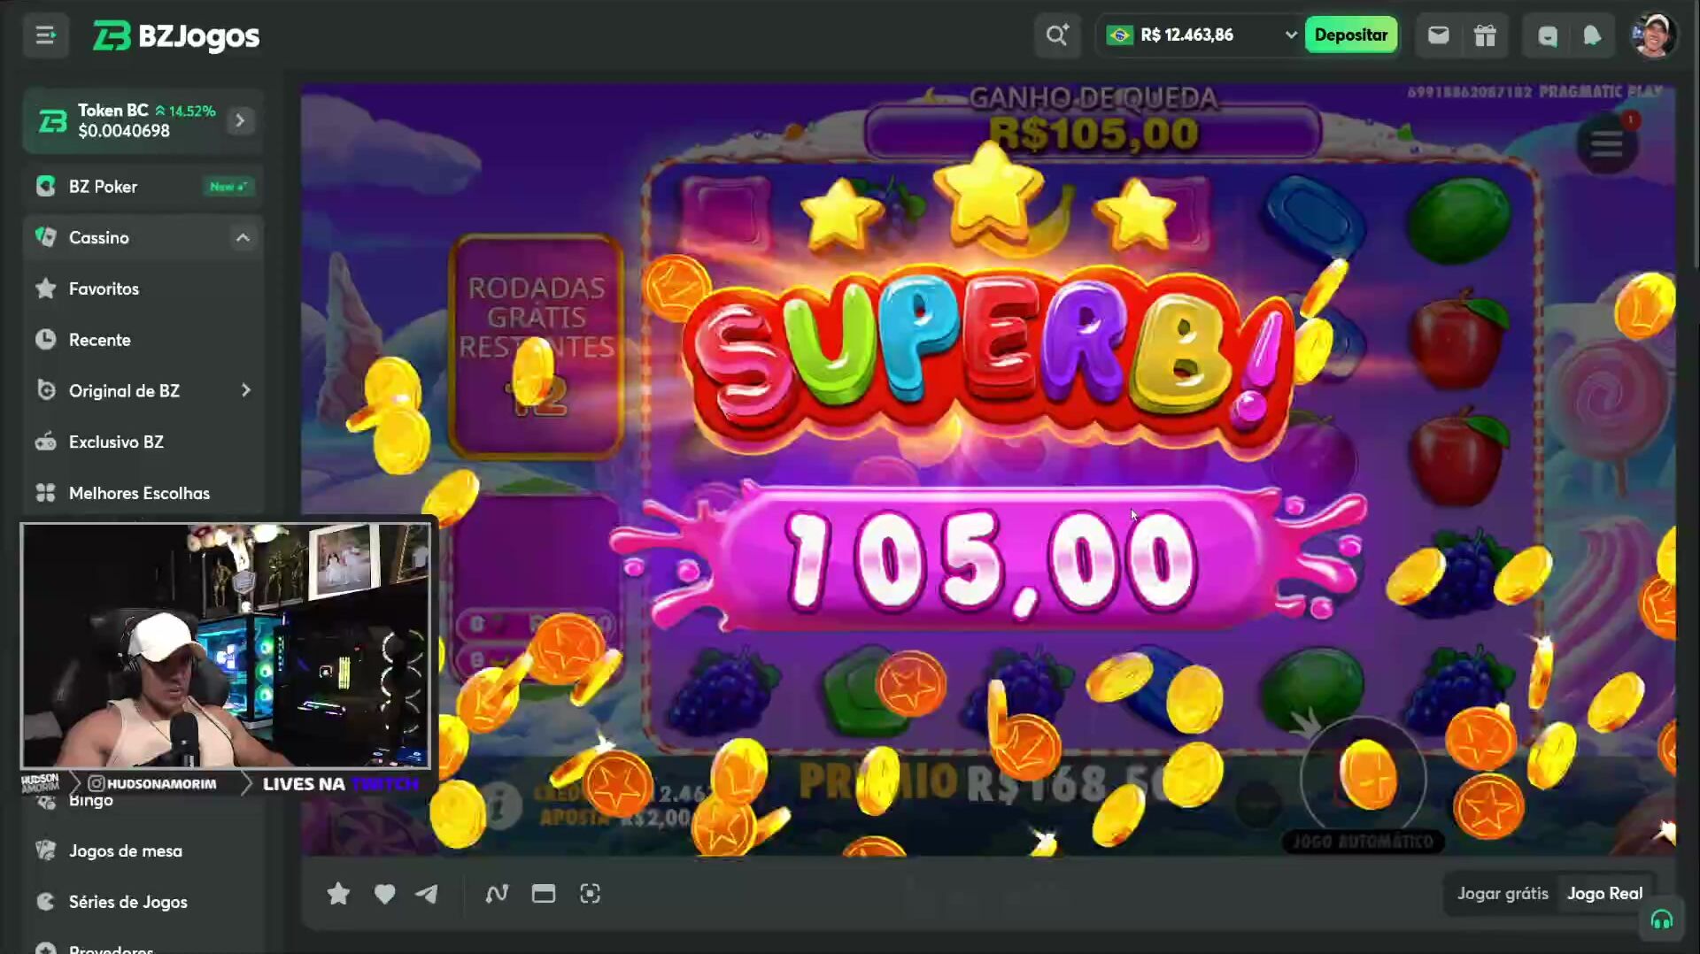Viewport: 1700px width, 954px height.
Task: Click the Exclusivo BZ gamepad icon
Action: (x=45, y=442)
